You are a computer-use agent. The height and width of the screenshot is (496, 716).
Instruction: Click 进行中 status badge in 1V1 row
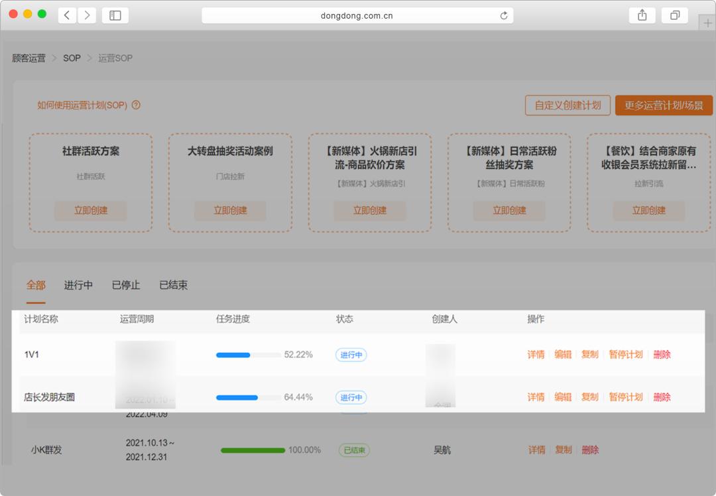[x=351, y=355]
